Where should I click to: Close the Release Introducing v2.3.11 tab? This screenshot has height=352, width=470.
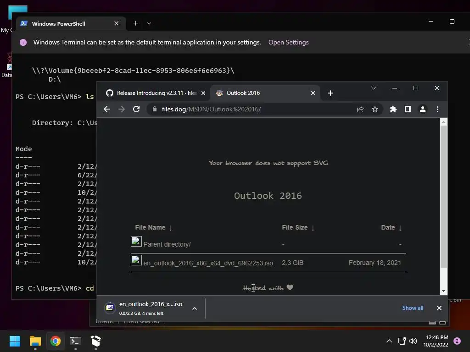click(x=203, y=93)
